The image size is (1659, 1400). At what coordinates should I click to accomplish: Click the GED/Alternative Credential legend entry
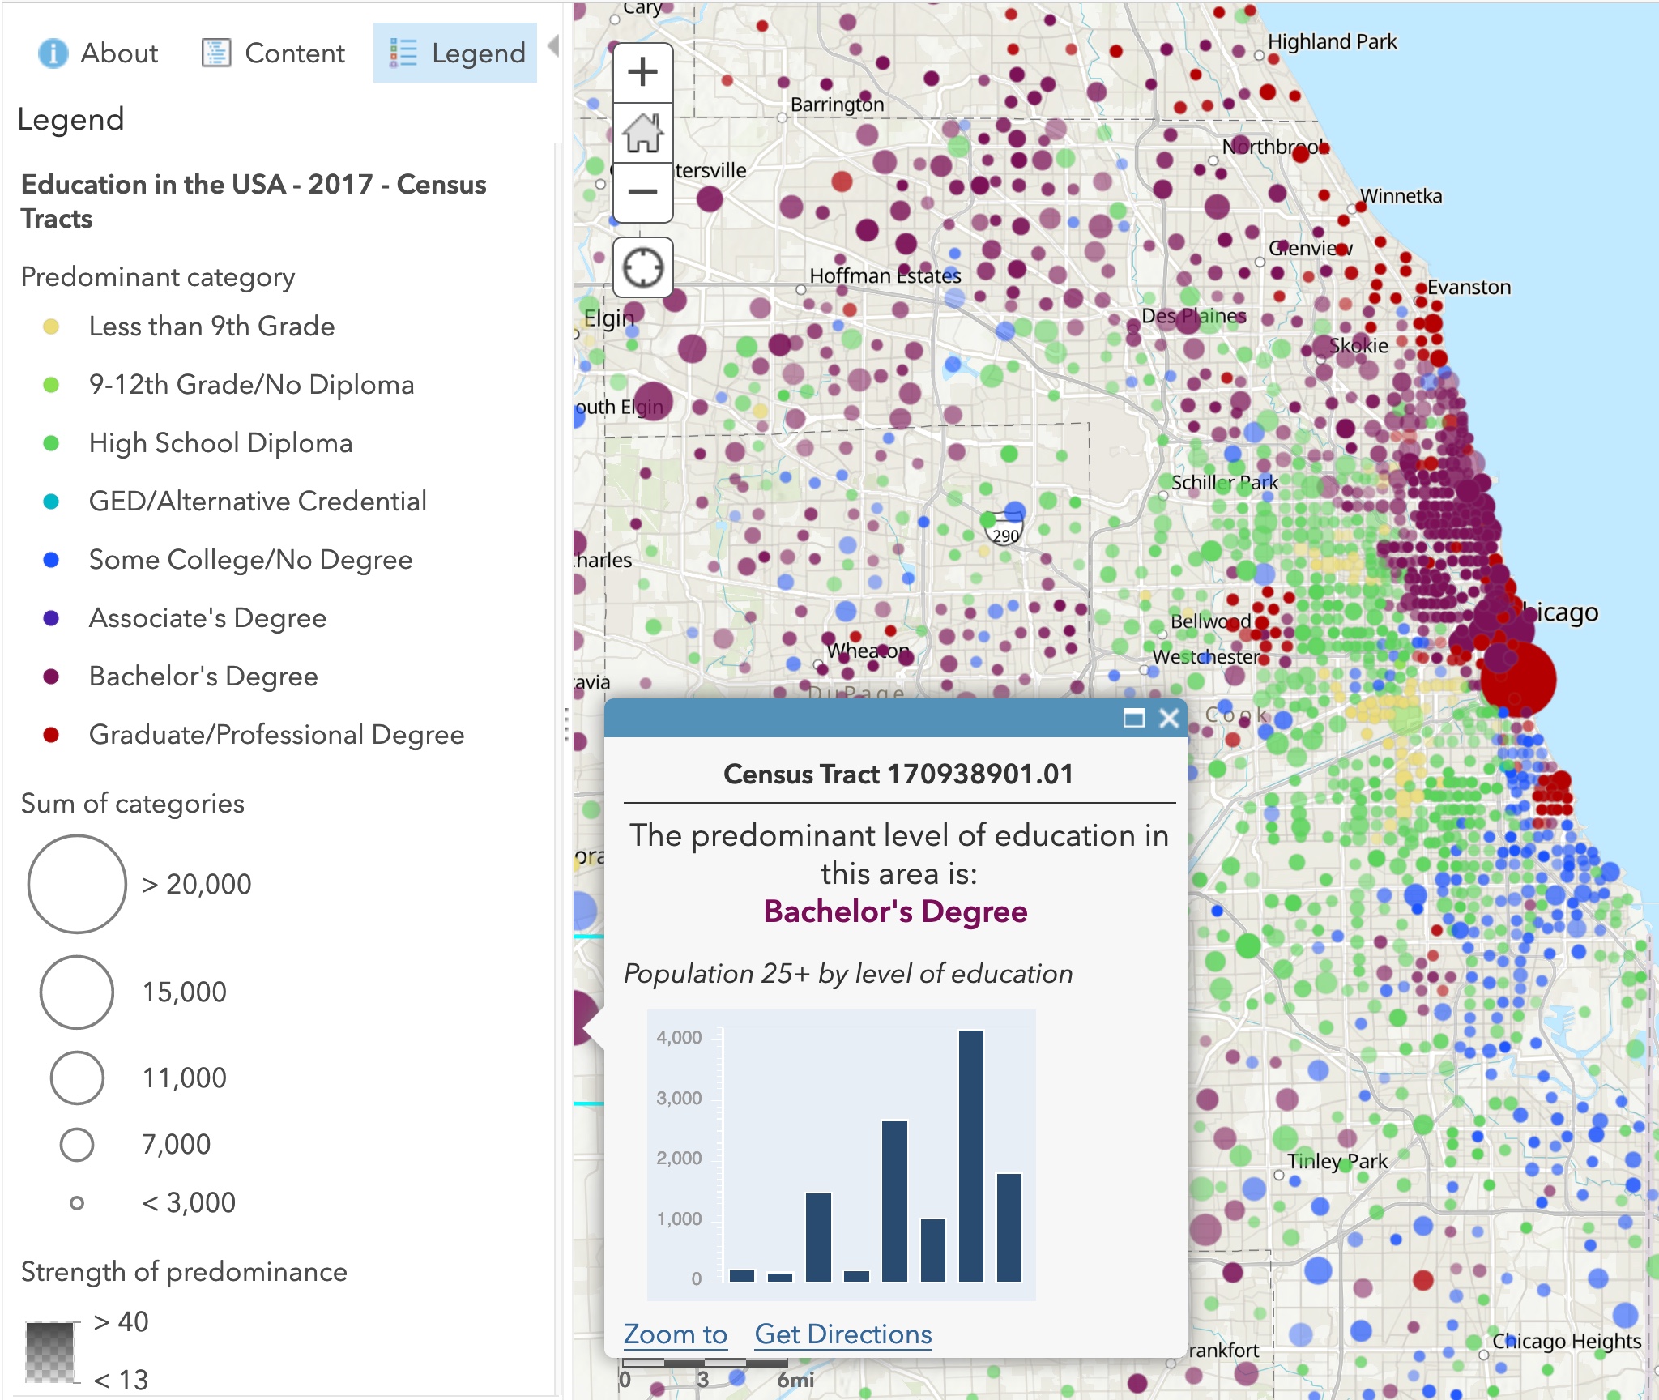tap(258, 501)
